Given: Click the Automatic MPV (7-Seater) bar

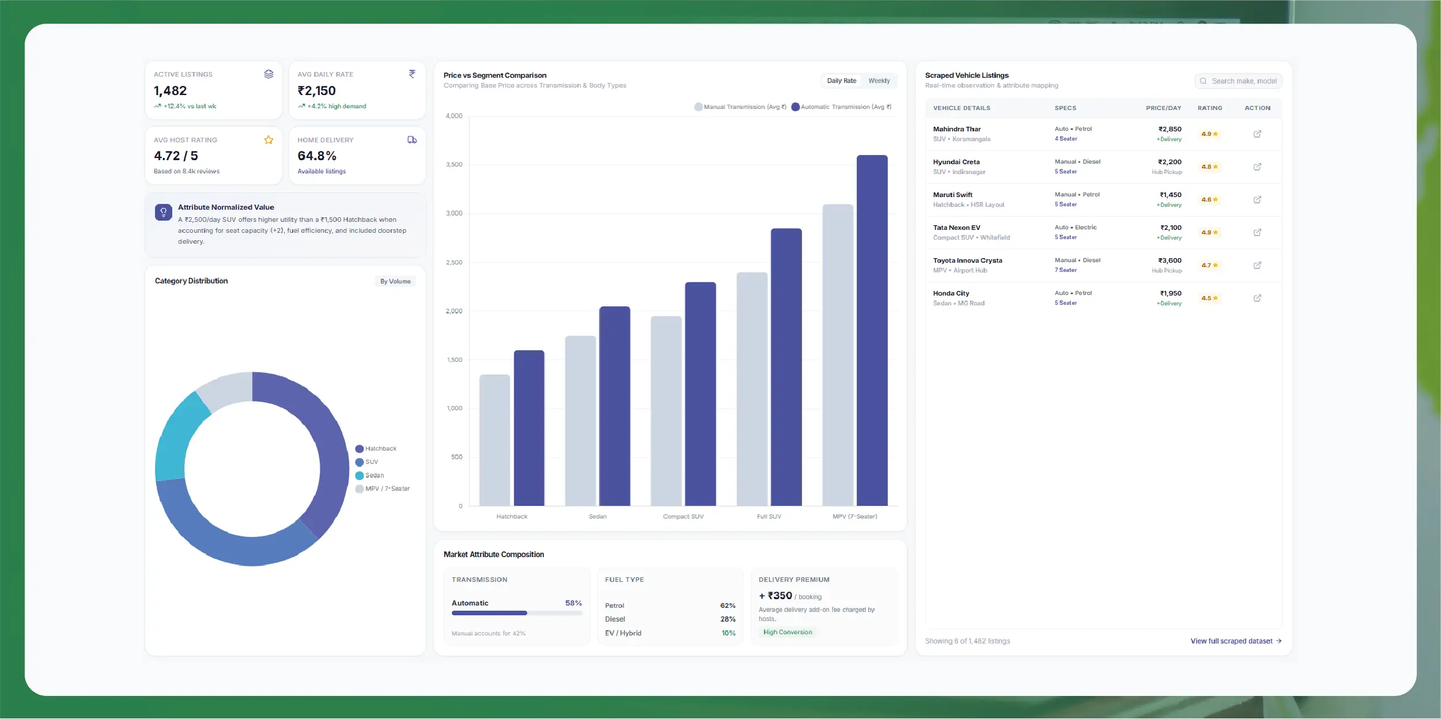Looking at the screenshot, I should coord(872,331).
